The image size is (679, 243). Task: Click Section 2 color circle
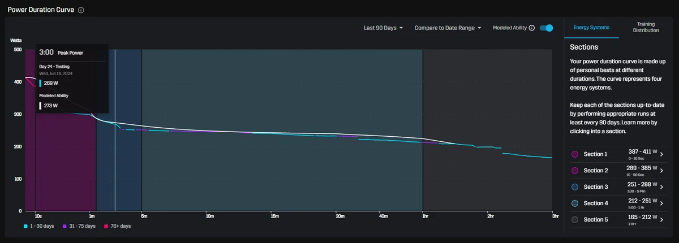(x=575, y=171)
